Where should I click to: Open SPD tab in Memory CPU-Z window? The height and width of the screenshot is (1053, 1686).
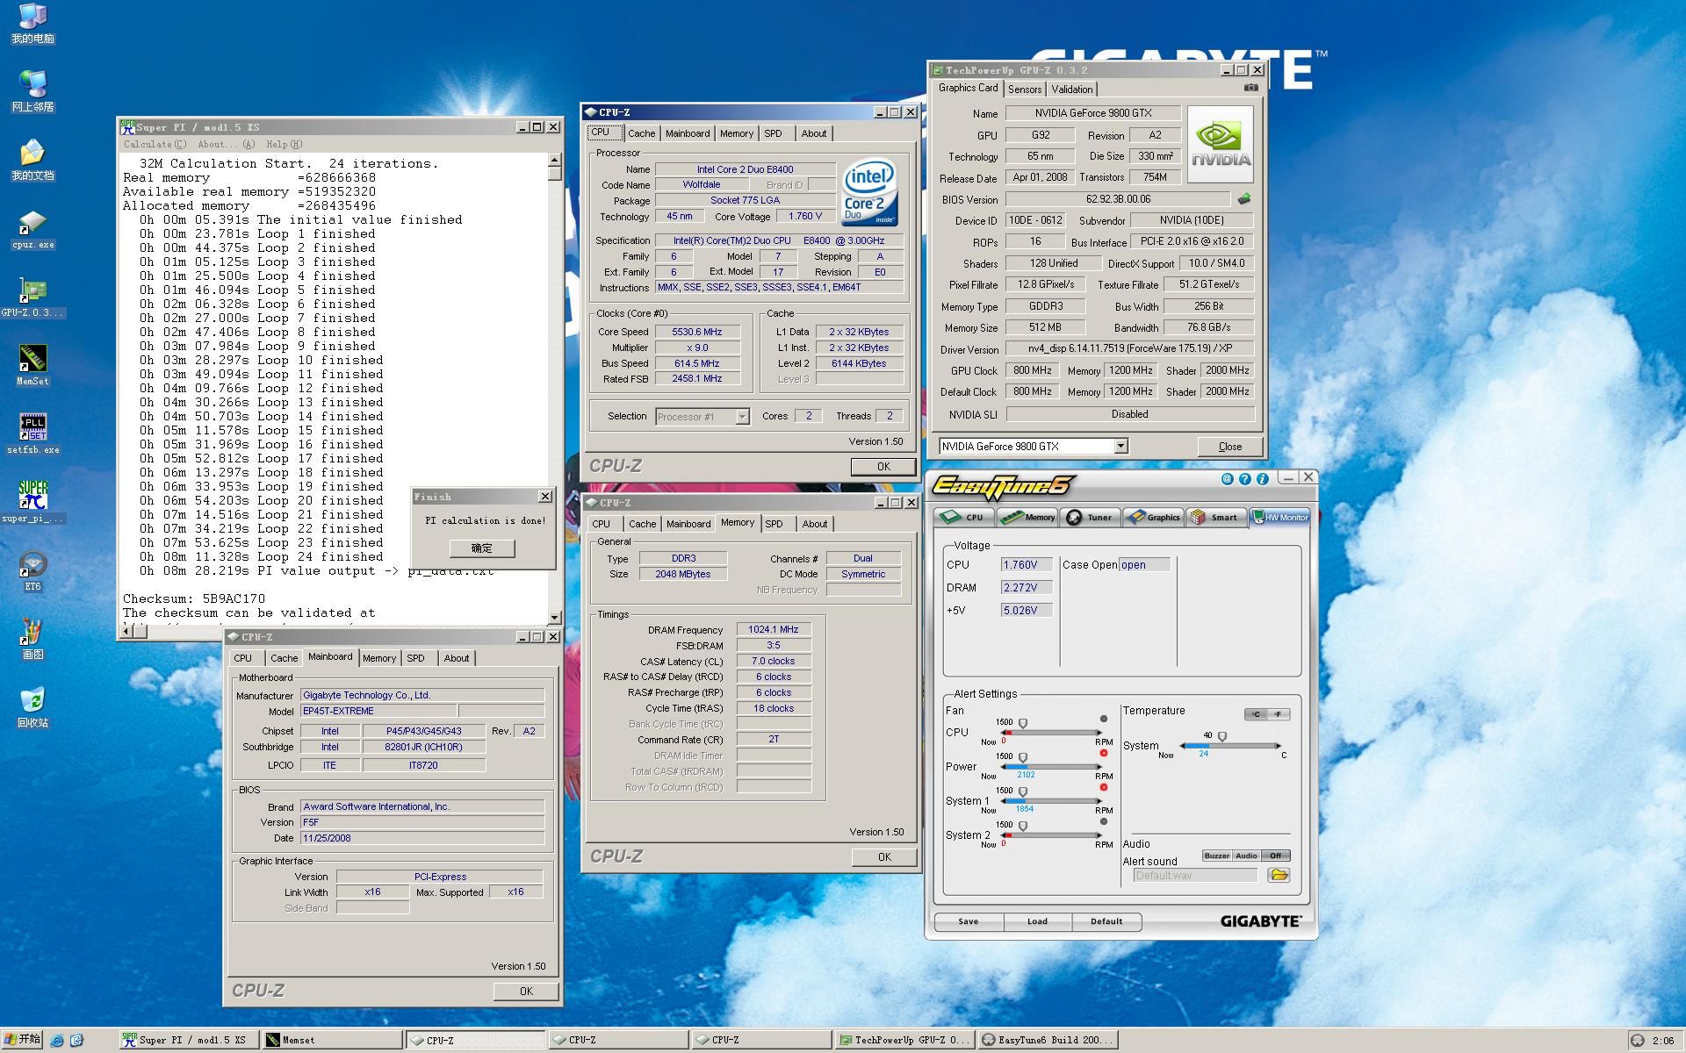click(x=774, y=524)
